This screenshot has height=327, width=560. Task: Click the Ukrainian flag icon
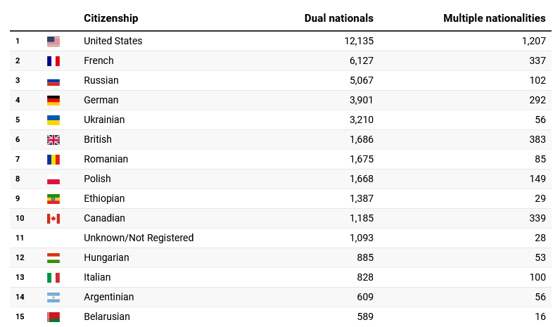pos(53,120)
